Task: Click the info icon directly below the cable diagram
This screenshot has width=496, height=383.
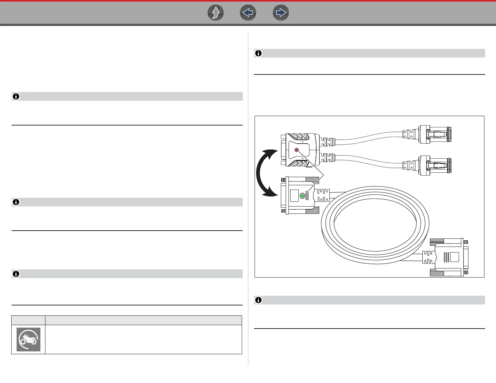Action: (258, 300)
